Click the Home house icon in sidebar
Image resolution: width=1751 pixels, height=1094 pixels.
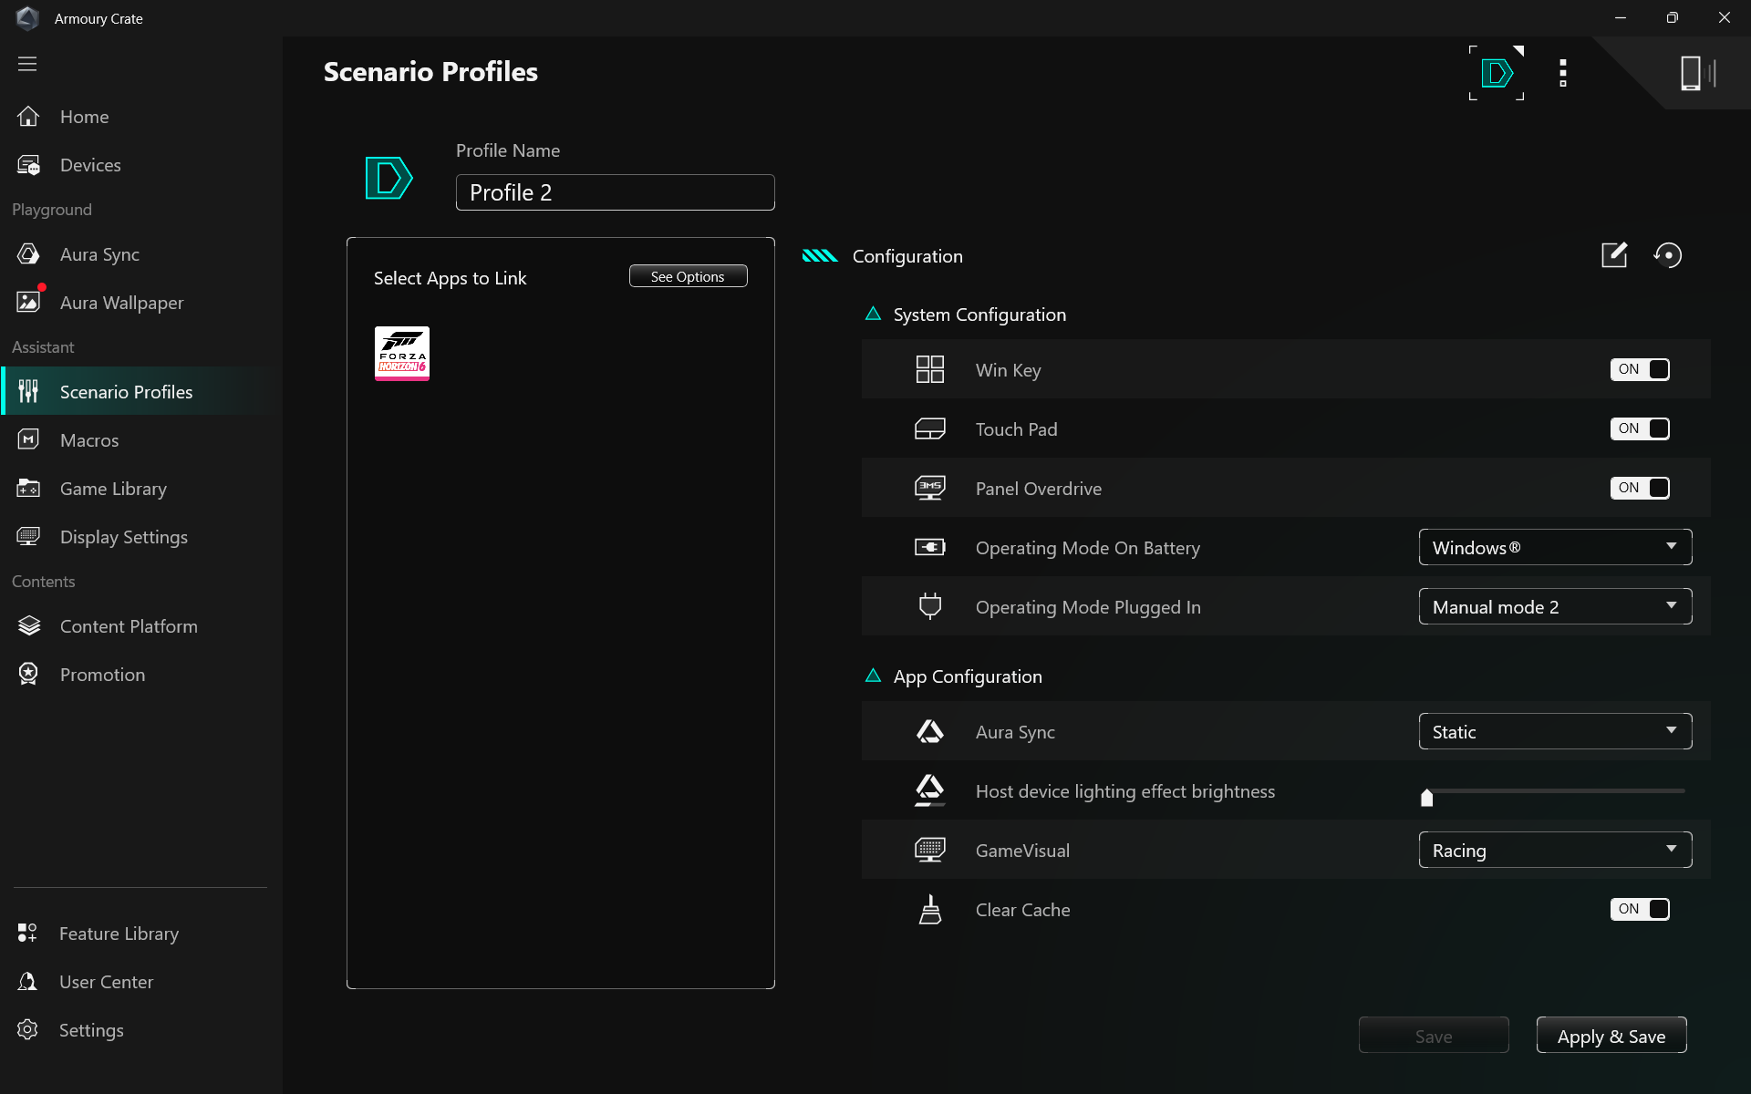click(x=28, y=117)
